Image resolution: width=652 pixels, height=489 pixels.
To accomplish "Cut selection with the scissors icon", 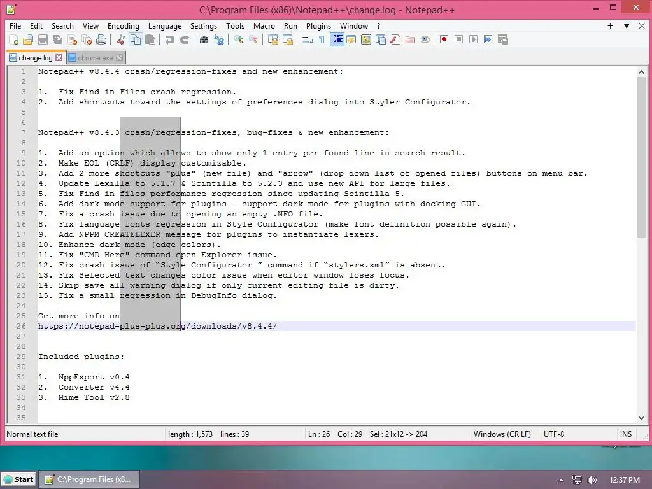I will coord(120,39).
